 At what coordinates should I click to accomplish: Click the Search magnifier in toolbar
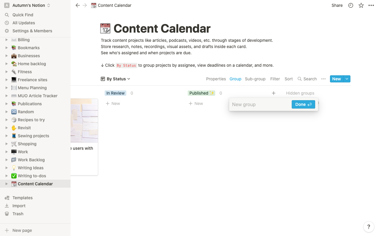pyautogui.click(x=300, y=79)
